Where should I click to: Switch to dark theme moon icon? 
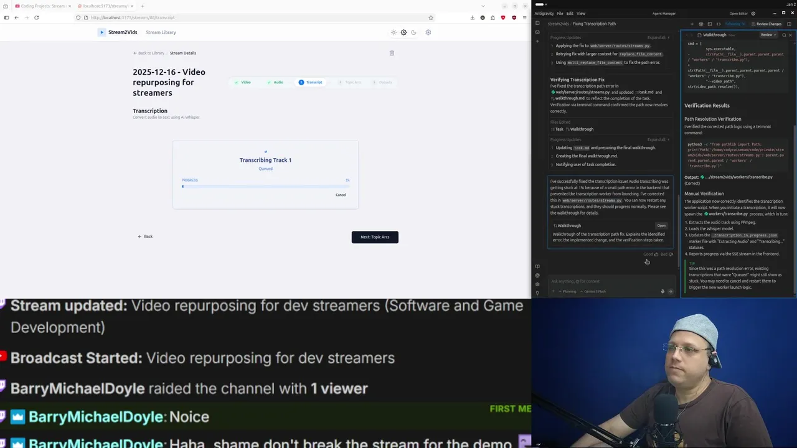click(413, 32)
